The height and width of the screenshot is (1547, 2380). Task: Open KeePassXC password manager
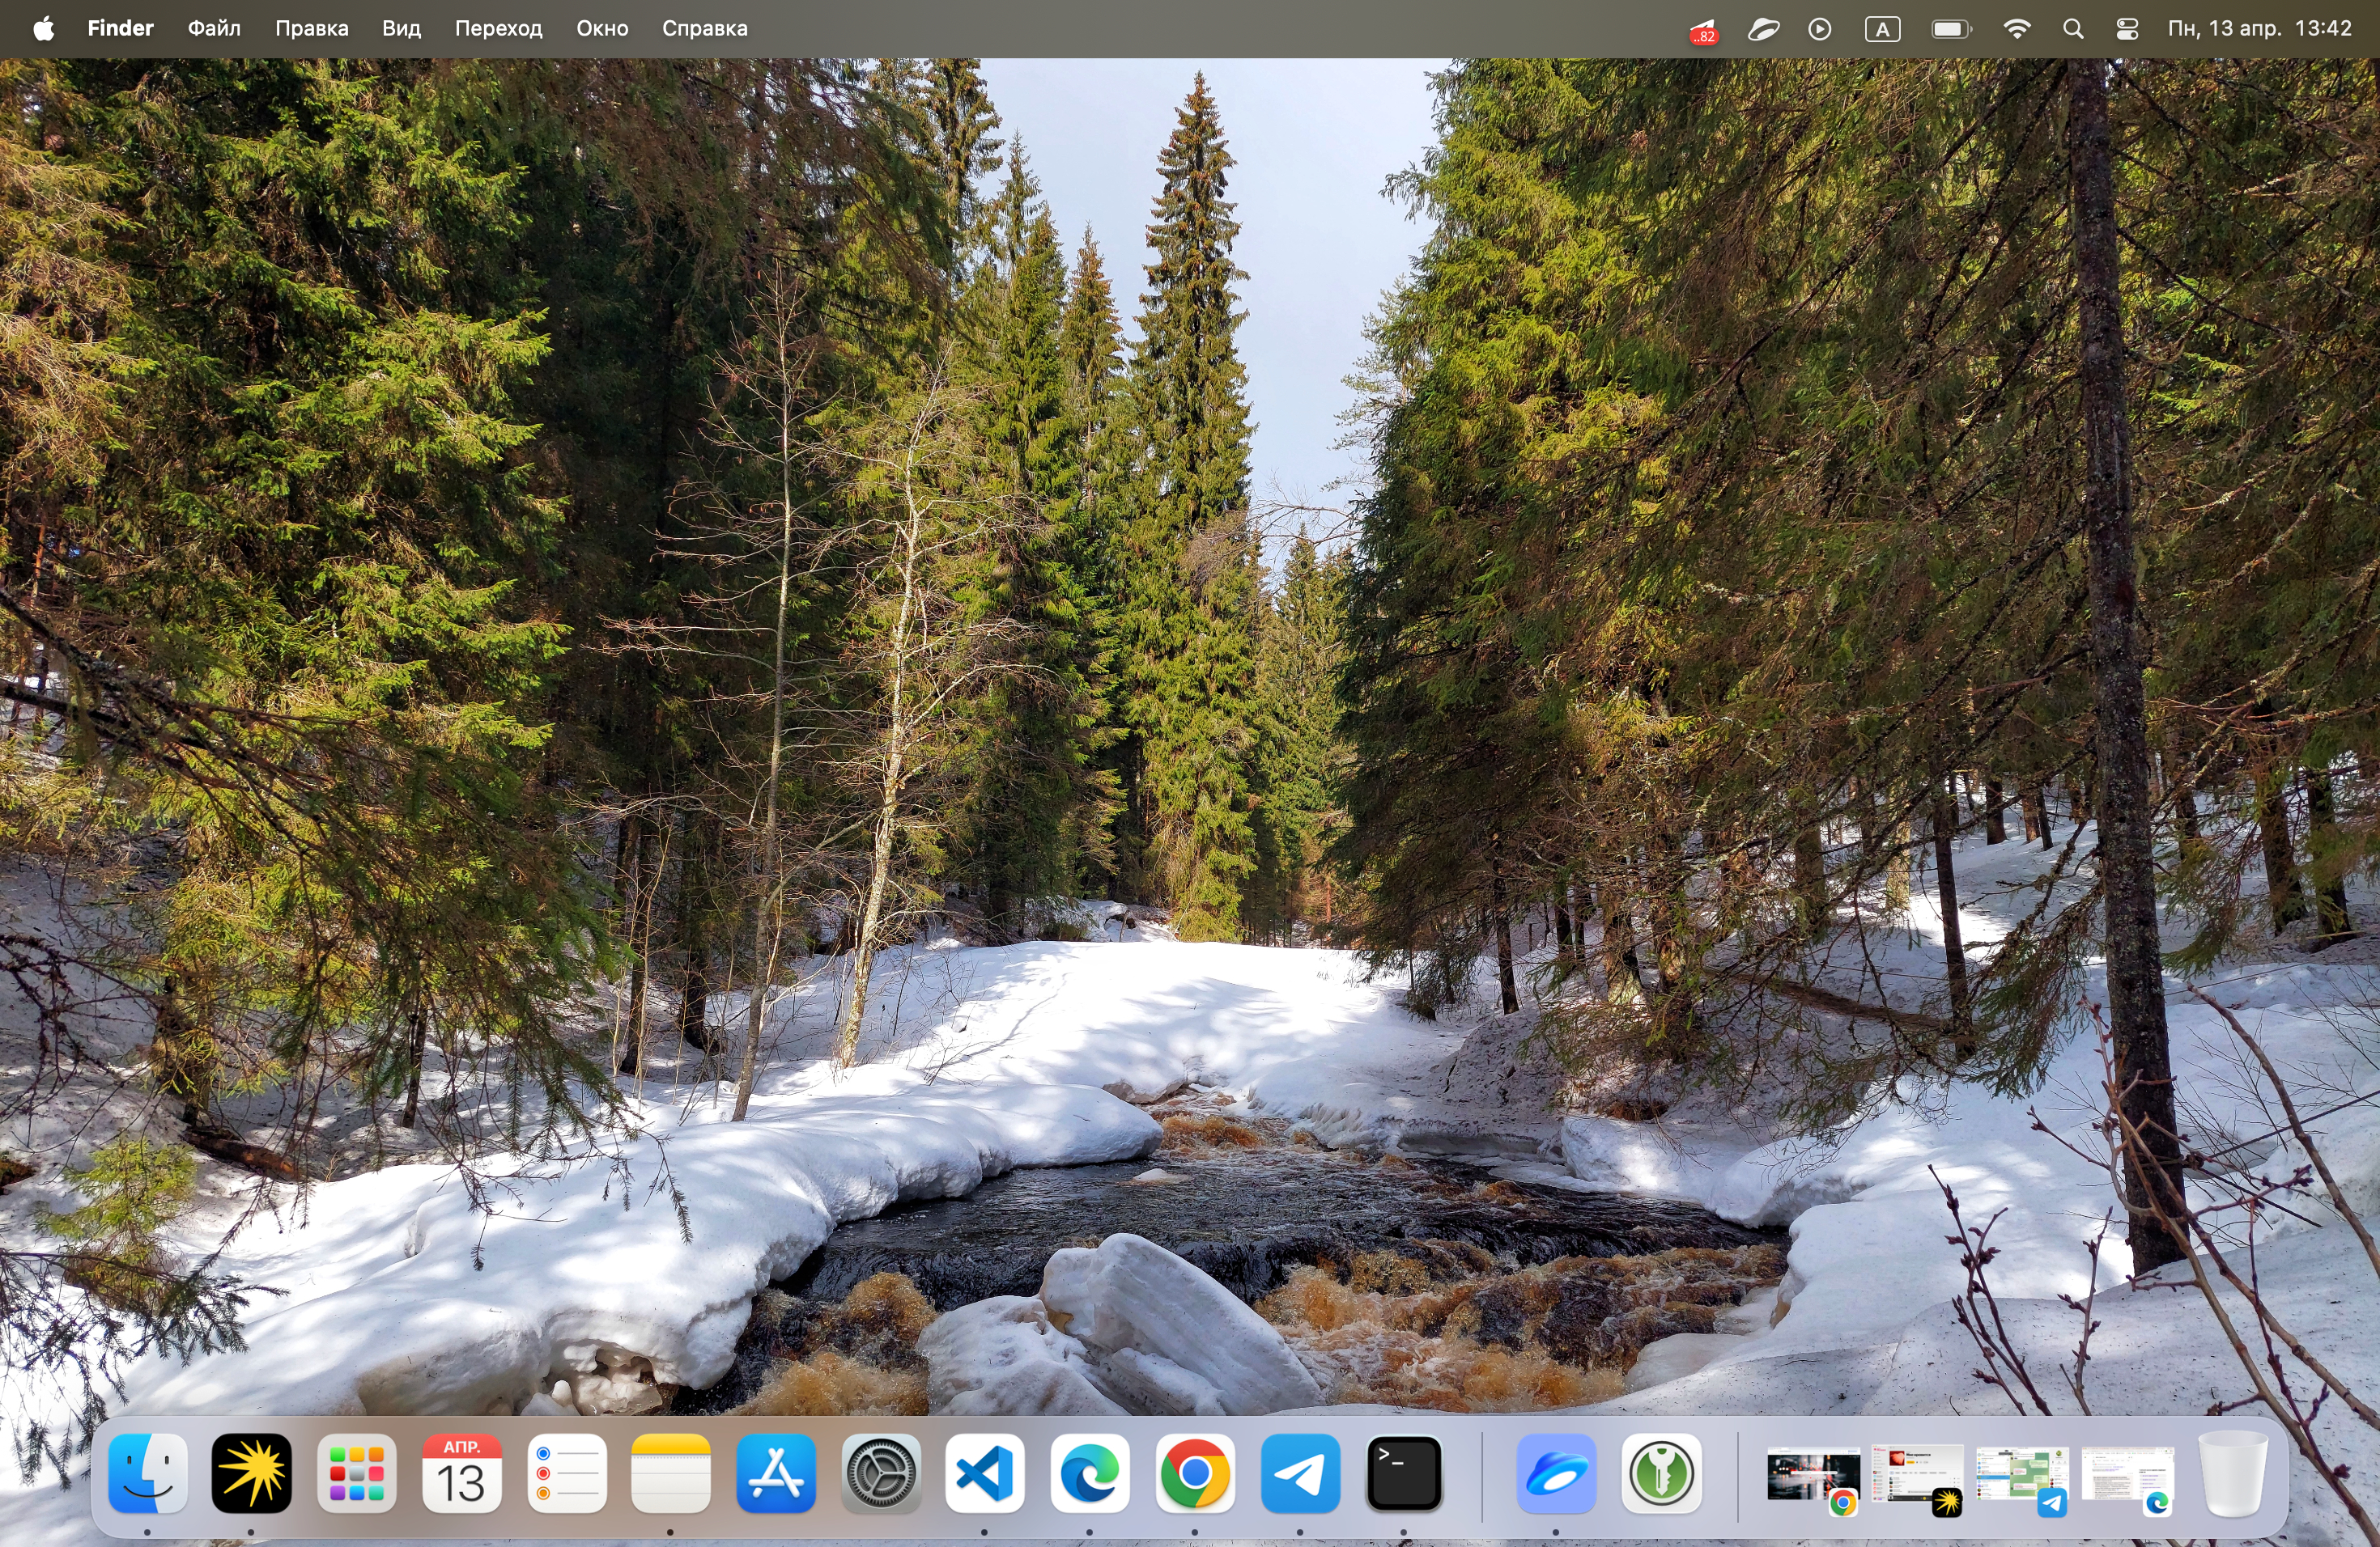1661,1473
